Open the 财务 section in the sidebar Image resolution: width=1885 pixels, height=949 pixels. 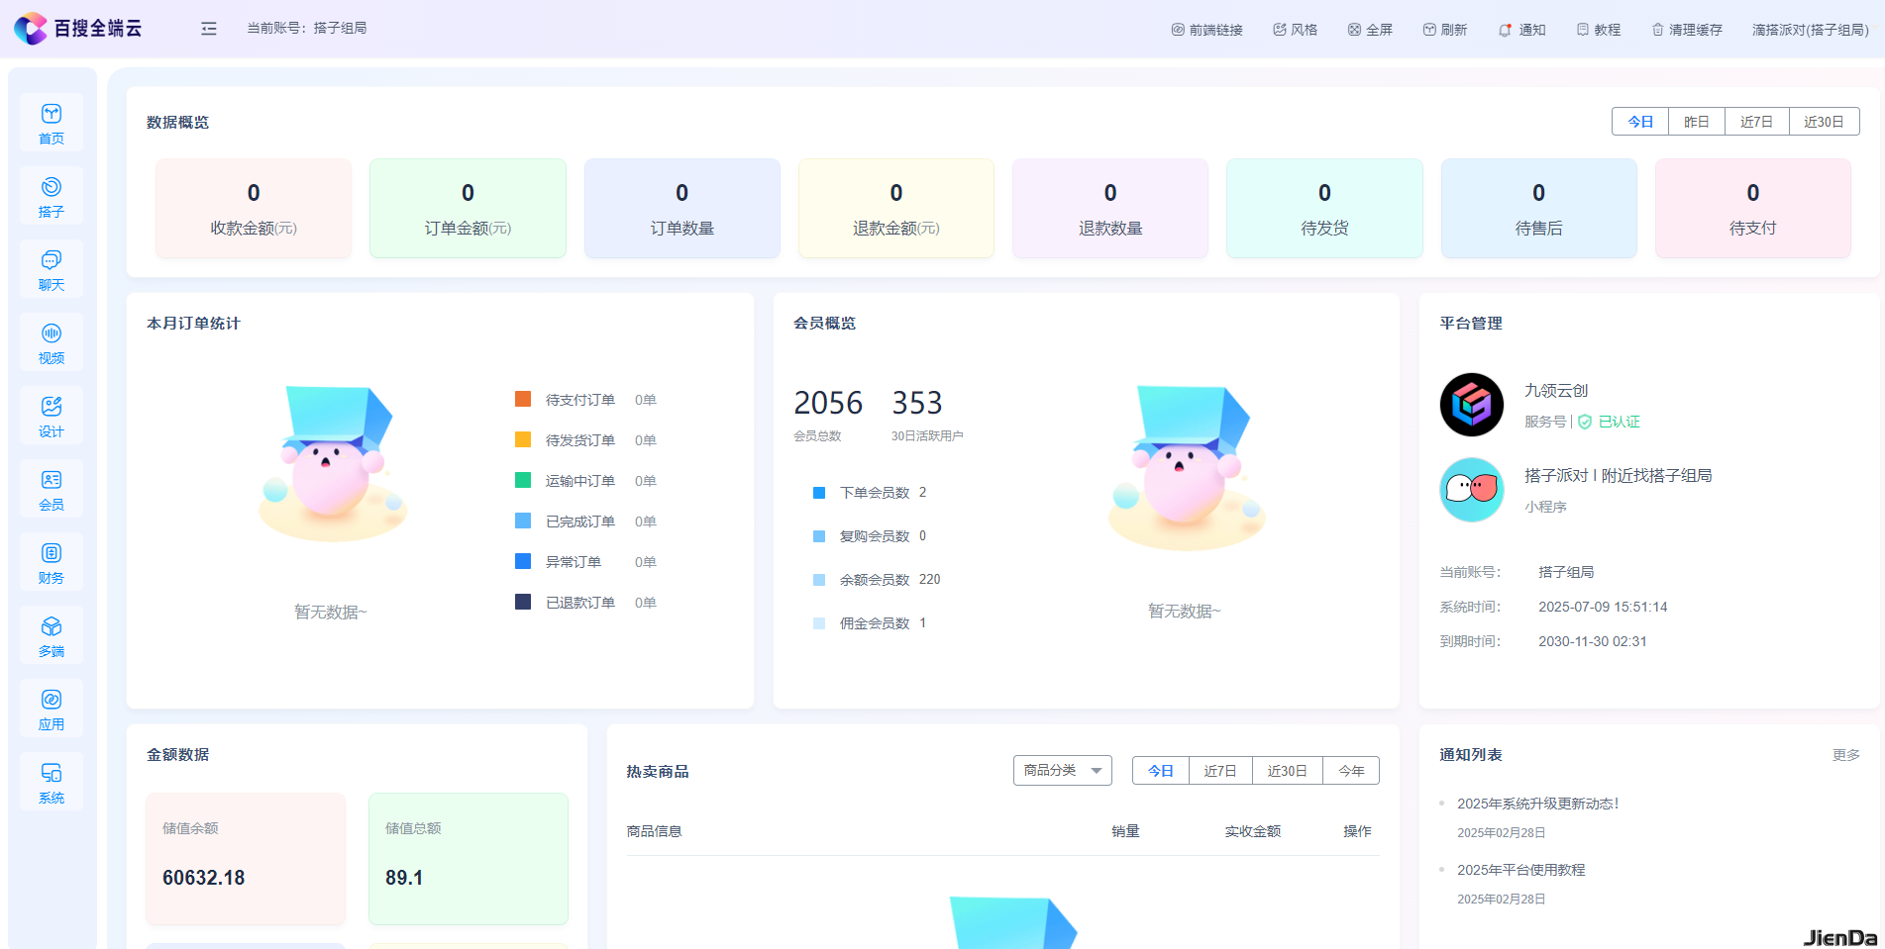pos(52,562)
